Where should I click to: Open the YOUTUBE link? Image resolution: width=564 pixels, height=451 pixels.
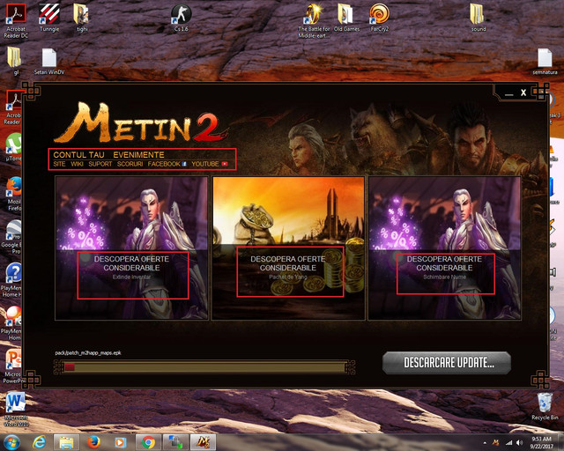(210, 164)
